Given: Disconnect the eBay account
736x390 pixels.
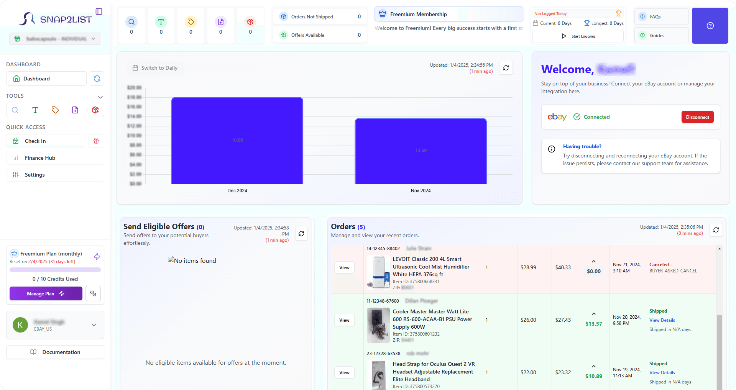Looking at the screenshot, I should (697, 117).
